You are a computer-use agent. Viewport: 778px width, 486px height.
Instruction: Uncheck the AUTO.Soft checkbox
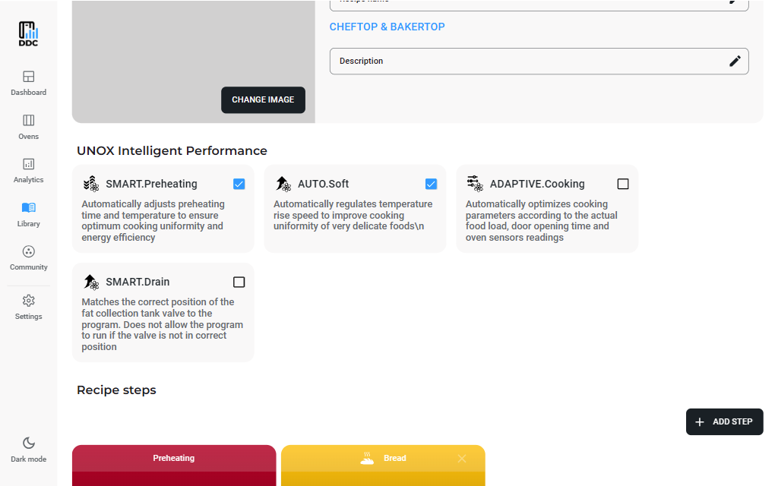pos(432,184)
